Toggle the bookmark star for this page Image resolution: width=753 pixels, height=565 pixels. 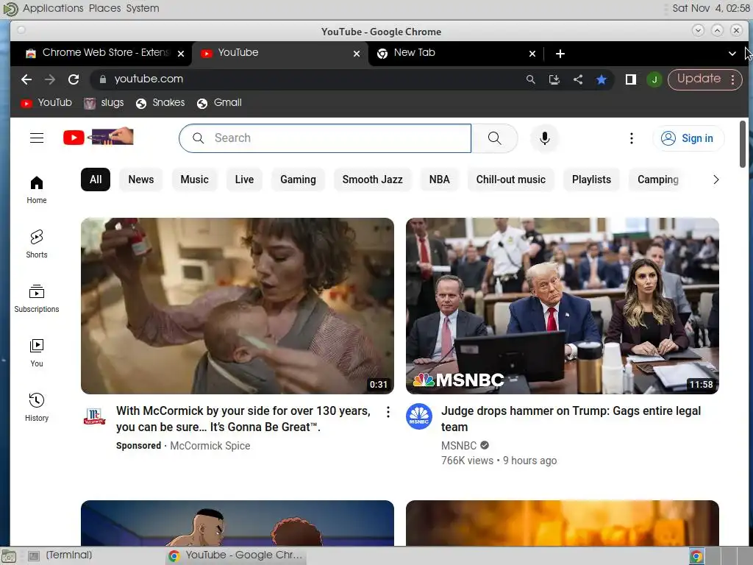(x=602, y=79)
